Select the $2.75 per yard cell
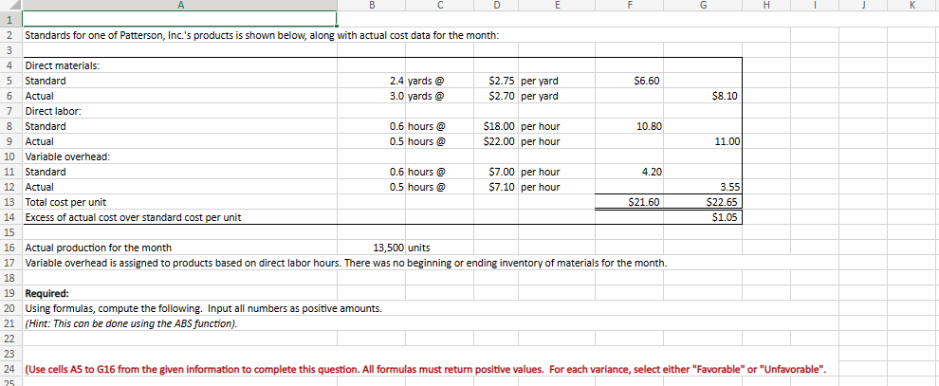 click(497, 81)
